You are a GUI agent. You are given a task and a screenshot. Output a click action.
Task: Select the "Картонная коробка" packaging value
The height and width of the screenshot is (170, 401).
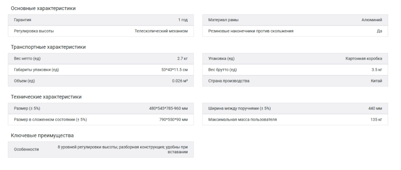(x=364, y=59)
